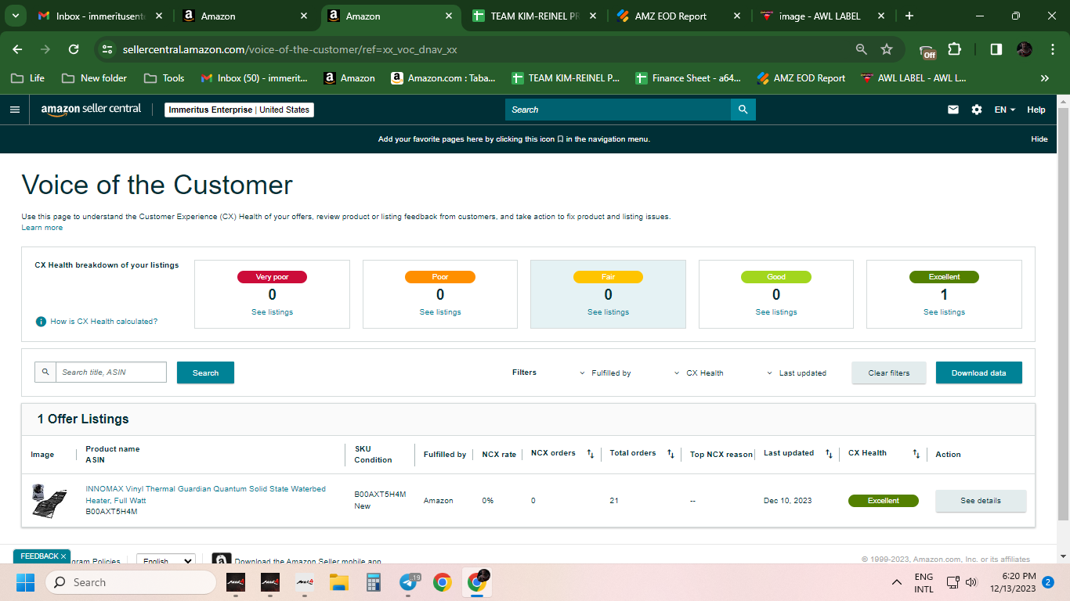1070x601 pixels.
Task: Go back in the browser
Action: click(x=17, y=49)
